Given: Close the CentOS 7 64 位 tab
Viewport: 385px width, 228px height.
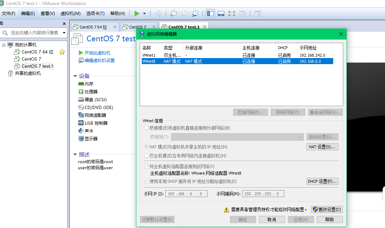Looking at the screenshot, I should (115, 27).
